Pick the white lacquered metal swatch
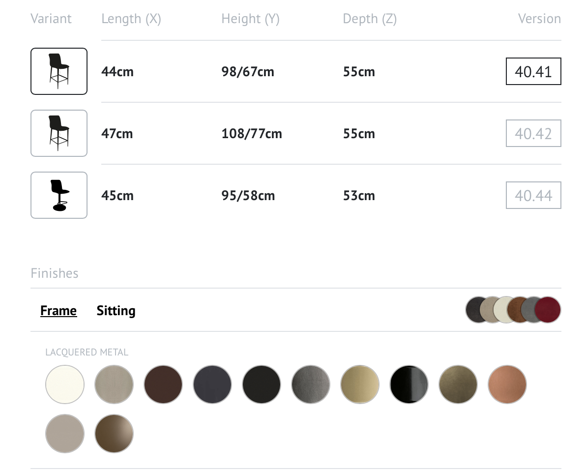This screenshot has width=585, height=471. tap(65, 384)
